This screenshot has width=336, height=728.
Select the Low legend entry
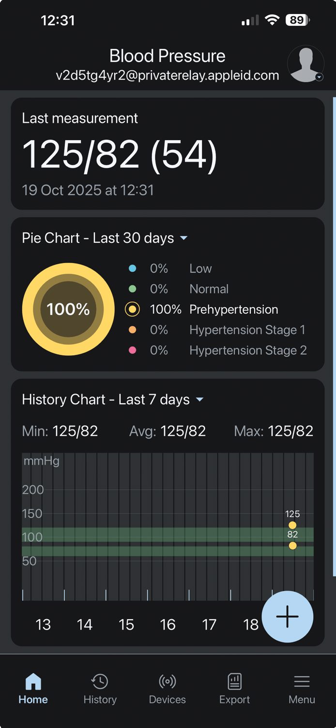click(x=200, y=269)
